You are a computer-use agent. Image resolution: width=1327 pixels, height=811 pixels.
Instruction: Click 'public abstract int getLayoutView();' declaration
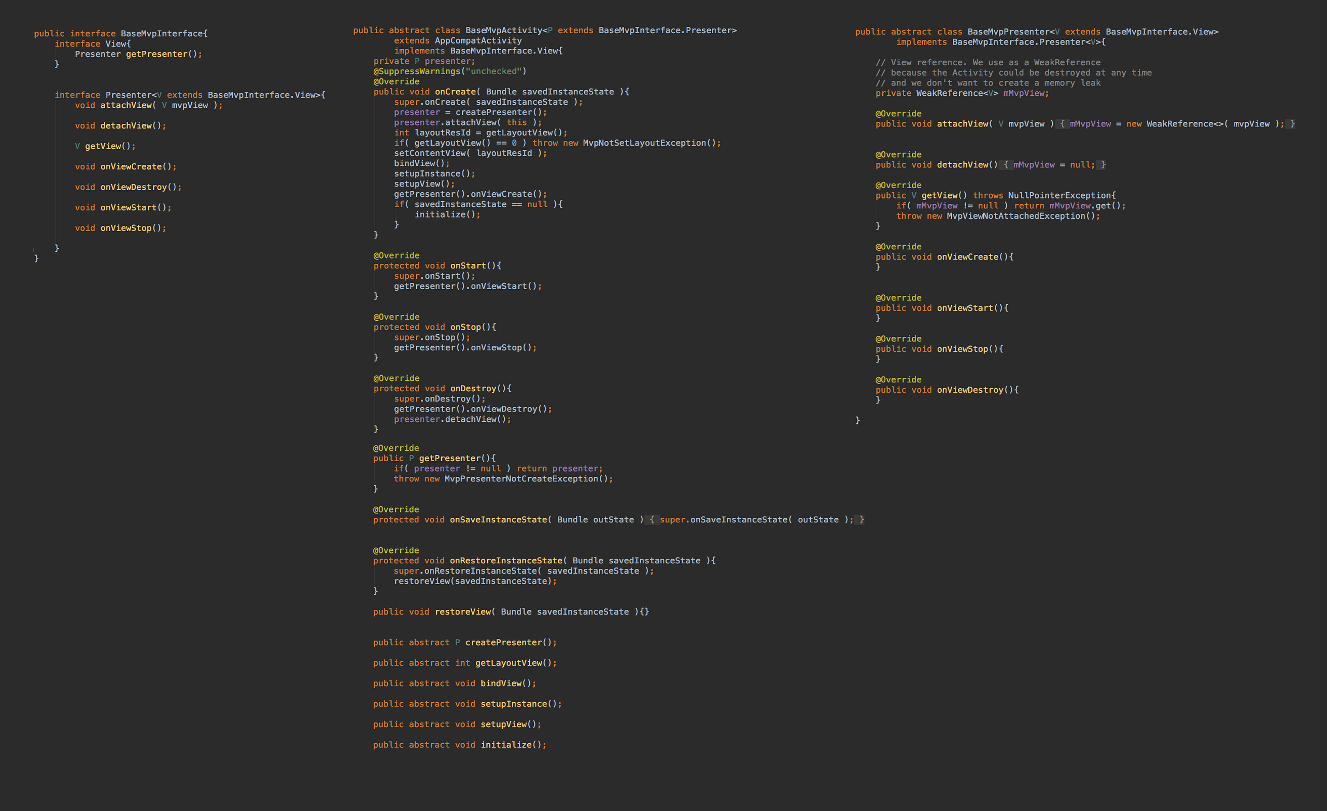(x=465, y=663)
